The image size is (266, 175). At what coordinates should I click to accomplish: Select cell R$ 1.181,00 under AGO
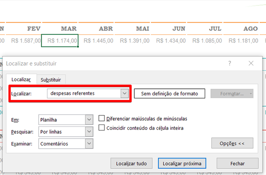(x=241, y=41)
